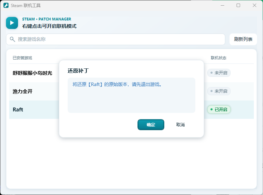263x195 pixels.
Task: Click the STEAM • PATCH MANAGER heading
Action: point(47,19)
